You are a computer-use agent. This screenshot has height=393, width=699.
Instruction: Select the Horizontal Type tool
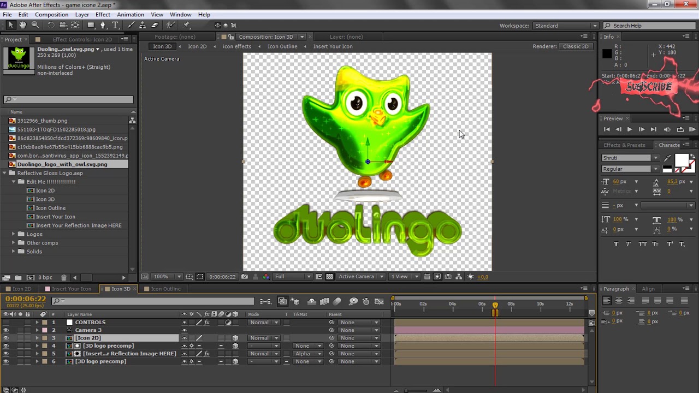115,25
